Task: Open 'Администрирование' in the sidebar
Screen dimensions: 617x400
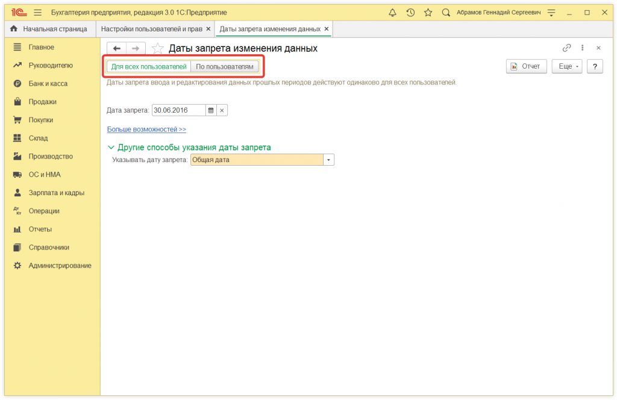Action: (x=60, y=266)
